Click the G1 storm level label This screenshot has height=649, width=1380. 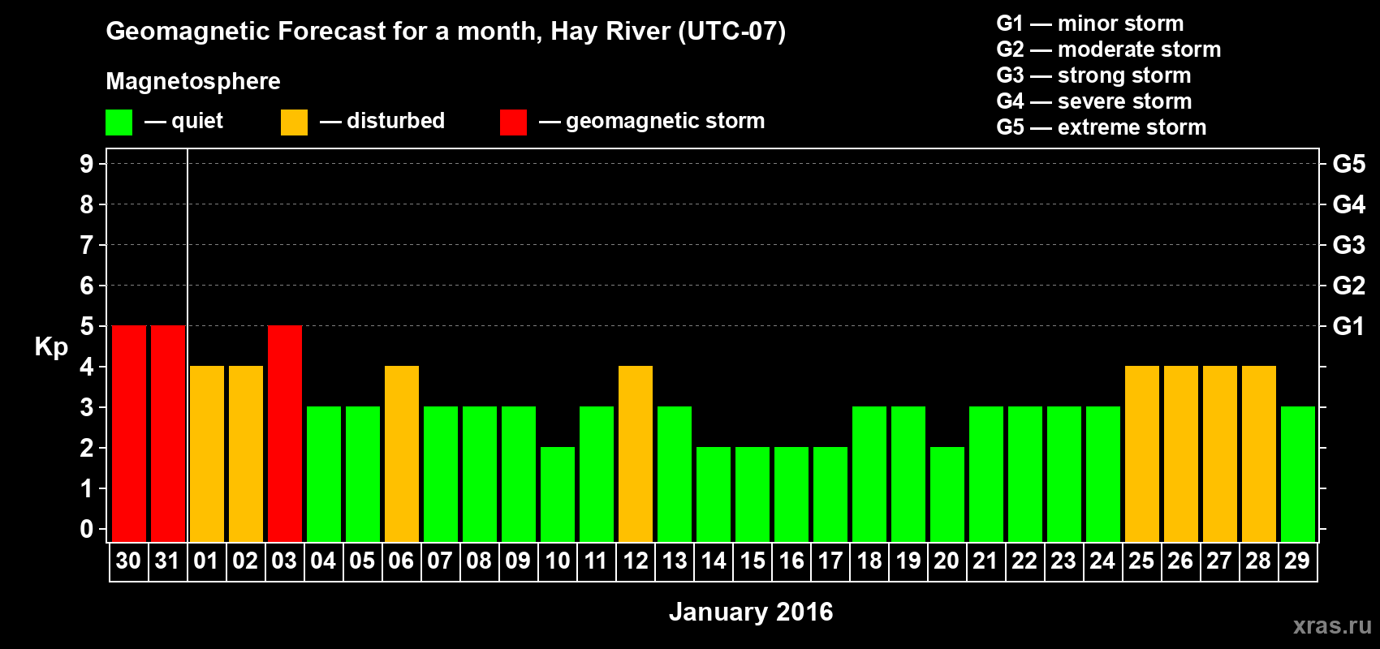click(x=1348, y=326)
